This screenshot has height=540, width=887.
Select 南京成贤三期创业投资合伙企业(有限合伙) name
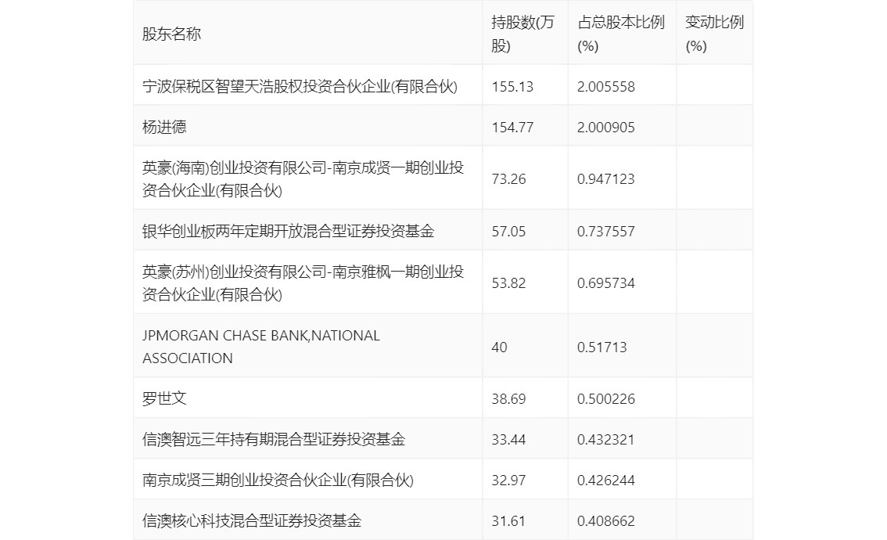point(278,480)
